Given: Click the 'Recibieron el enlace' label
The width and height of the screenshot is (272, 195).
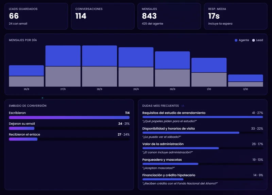Looking at the screenshot, I should coord(24,134).
